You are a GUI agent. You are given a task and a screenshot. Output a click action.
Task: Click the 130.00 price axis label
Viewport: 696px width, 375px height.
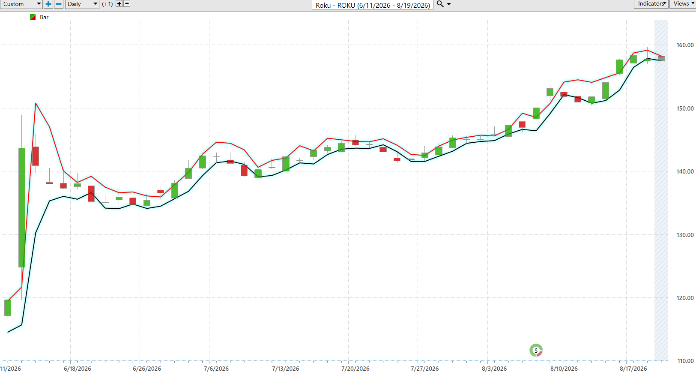pos(685,235)
